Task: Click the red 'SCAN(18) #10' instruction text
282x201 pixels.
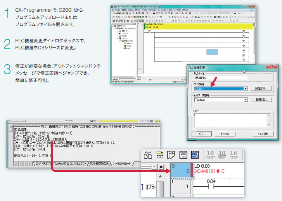Action: 209,171
